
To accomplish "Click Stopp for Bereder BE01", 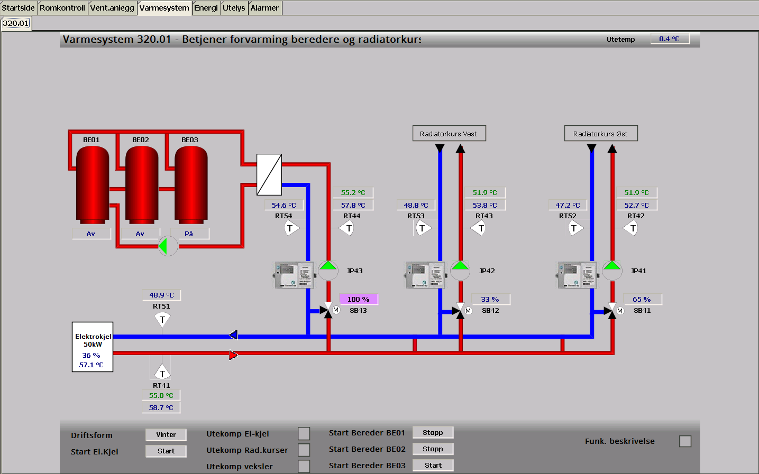I will (x=433, y=432).
